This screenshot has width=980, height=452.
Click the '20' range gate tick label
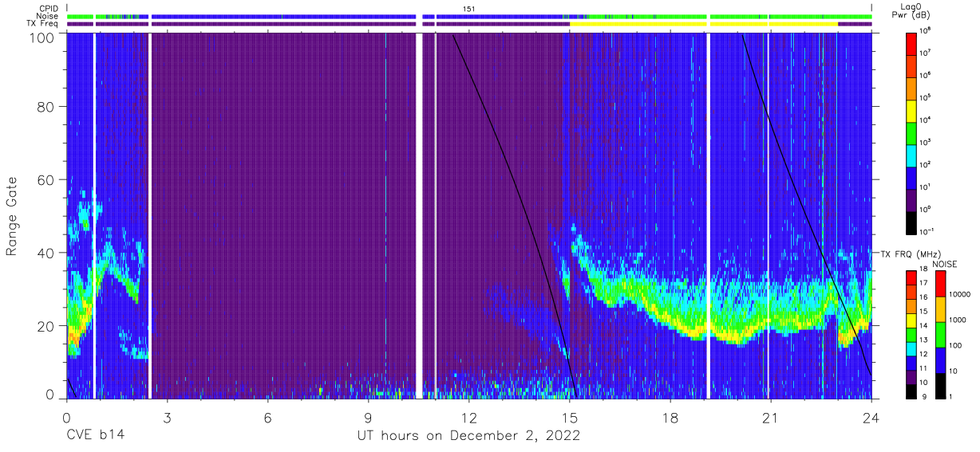tap(46, 325)
